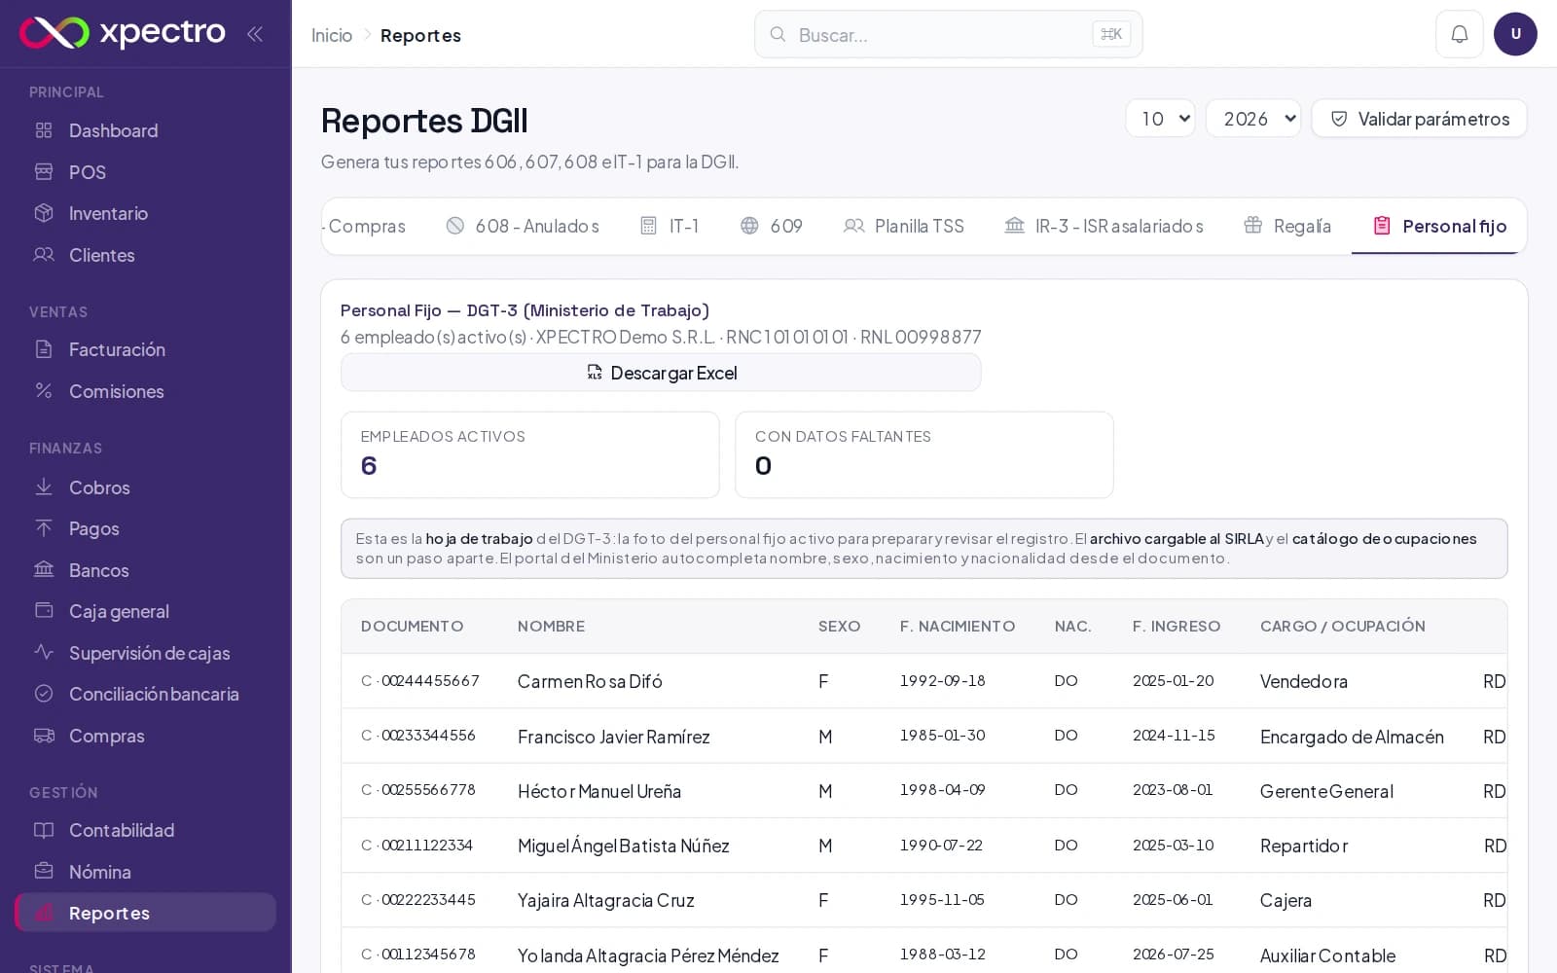Select employee name Carmen Rosa Difó

click(590, 681)
